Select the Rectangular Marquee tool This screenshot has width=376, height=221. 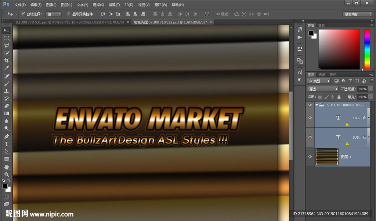7,38
